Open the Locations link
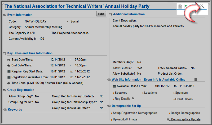This screenshot has width=212, height=125. tap(151, 93)
